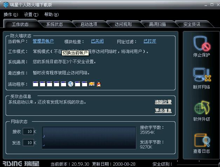The image size is (220, 167).
Task: Click the 安全级别 slider track
Action: (198, 165)
